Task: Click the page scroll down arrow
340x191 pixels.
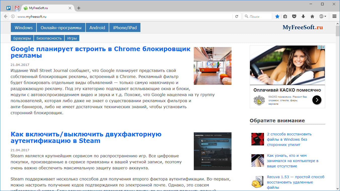Action: click(338, 189)
